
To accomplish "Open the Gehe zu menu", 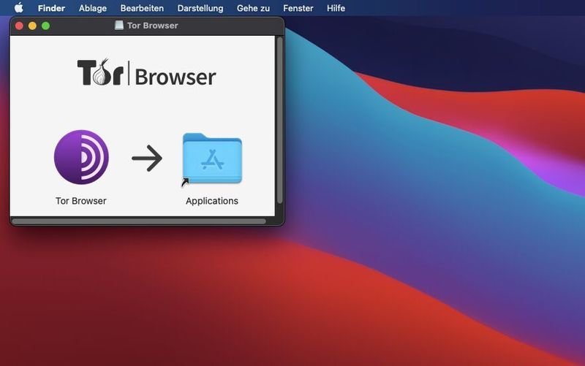I will 253,8.
